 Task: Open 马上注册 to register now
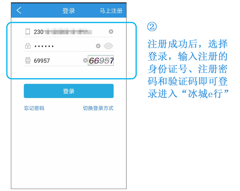click(111, 11)
